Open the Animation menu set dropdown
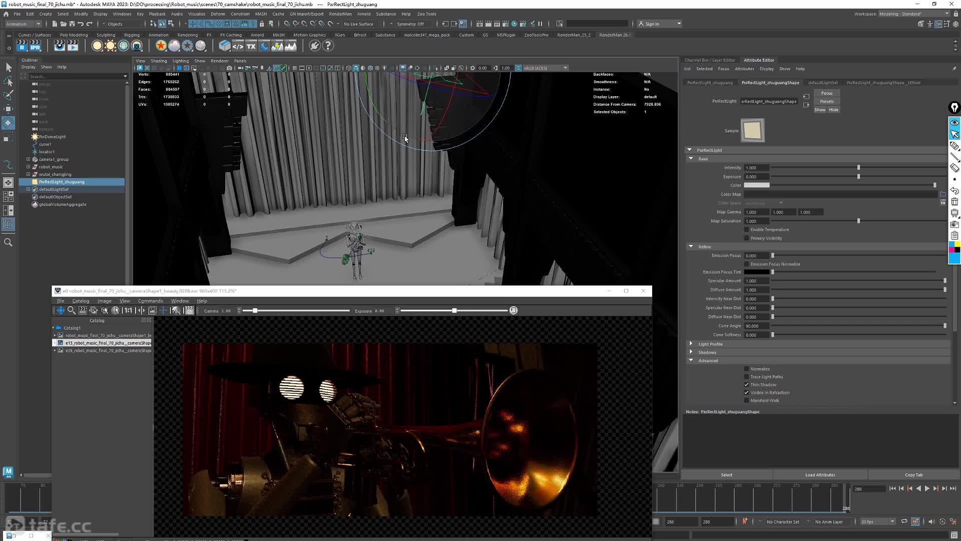This screenshot has width=961, height=541. pyautogui.click(x=23, y=24)
